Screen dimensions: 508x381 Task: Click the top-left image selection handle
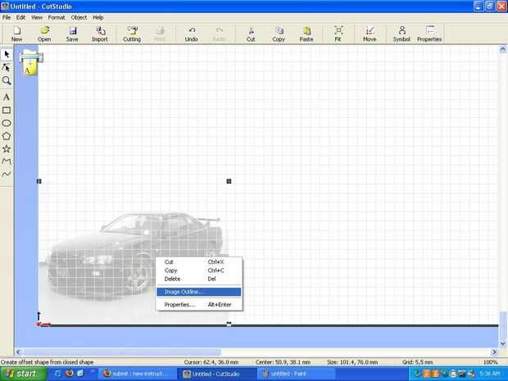[39, 181]
